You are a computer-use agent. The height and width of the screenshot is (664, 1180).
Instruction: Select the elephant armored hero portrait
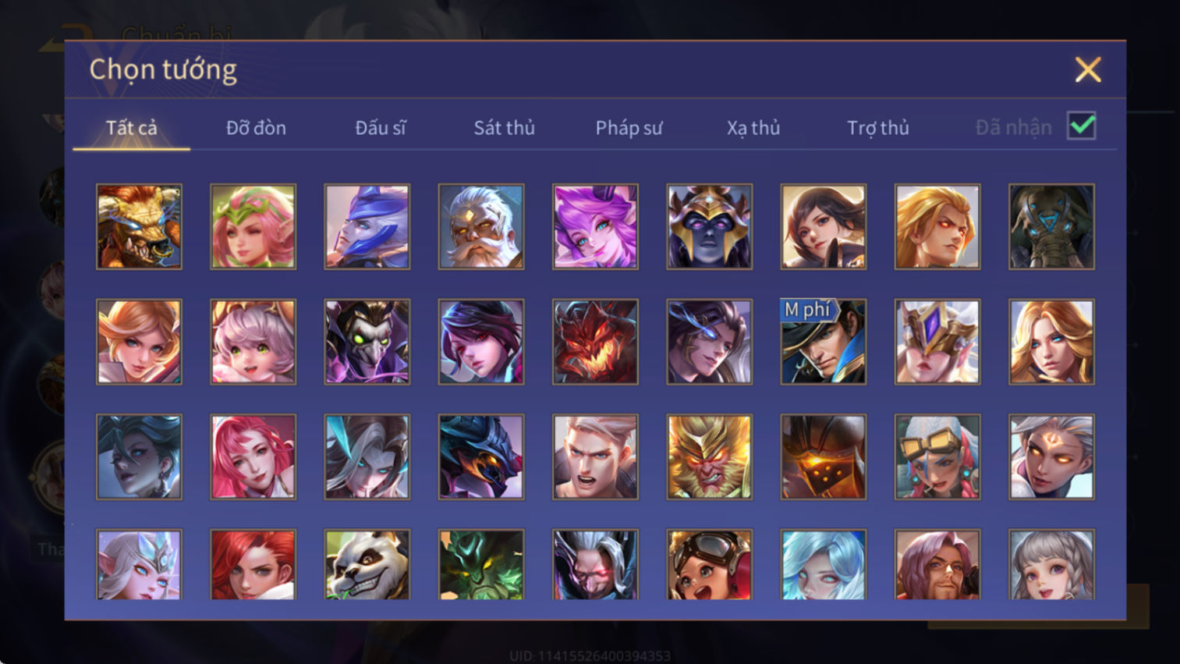1051,227
